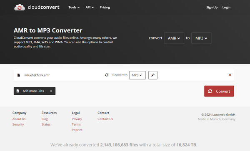The width and height of the screenshot is (250, 151).
Task: Open the About Us link
Action: coord(19,119)
